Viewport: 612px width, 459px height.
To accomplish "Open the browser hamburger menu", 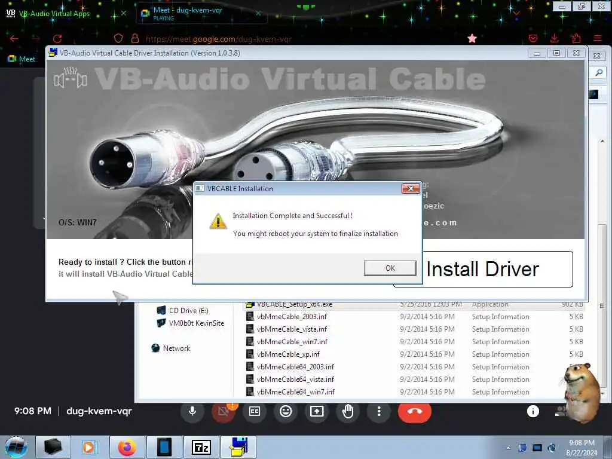I will 597,38.
